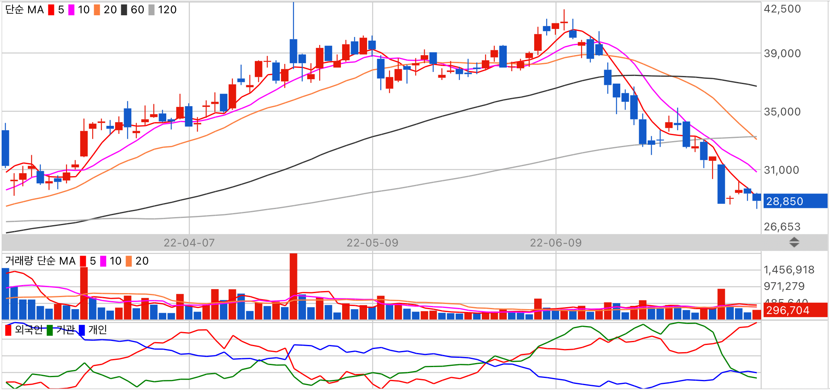Click the magenta volume 10 MA swatch
Screen dimensions: 830x392
pos(103,261)
